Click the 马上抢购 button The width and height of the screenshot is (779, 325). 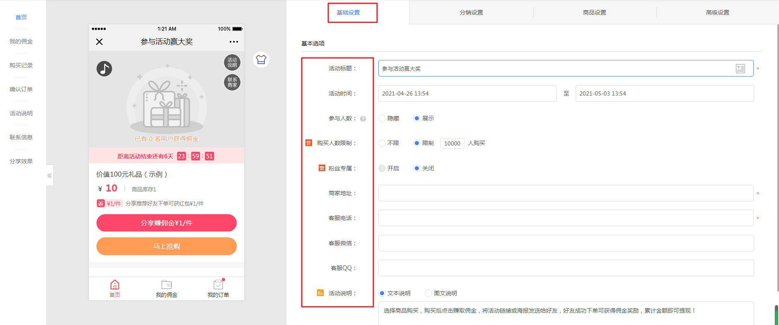tap(166, 246)
